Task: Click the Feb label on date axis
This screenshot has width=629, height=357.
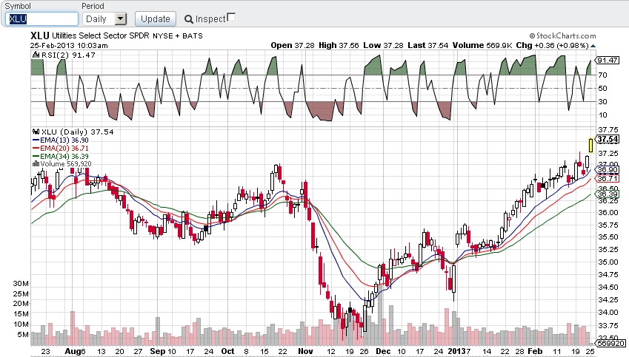Action: pyautogui.click(x=535, y=351)
